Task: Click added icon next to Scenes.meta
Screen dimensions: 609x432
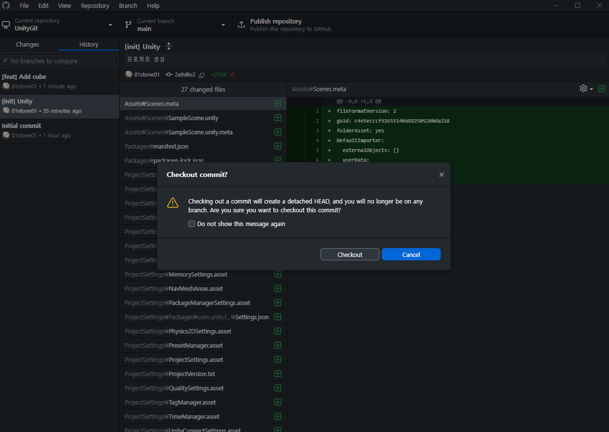Action: click(278, 103)
